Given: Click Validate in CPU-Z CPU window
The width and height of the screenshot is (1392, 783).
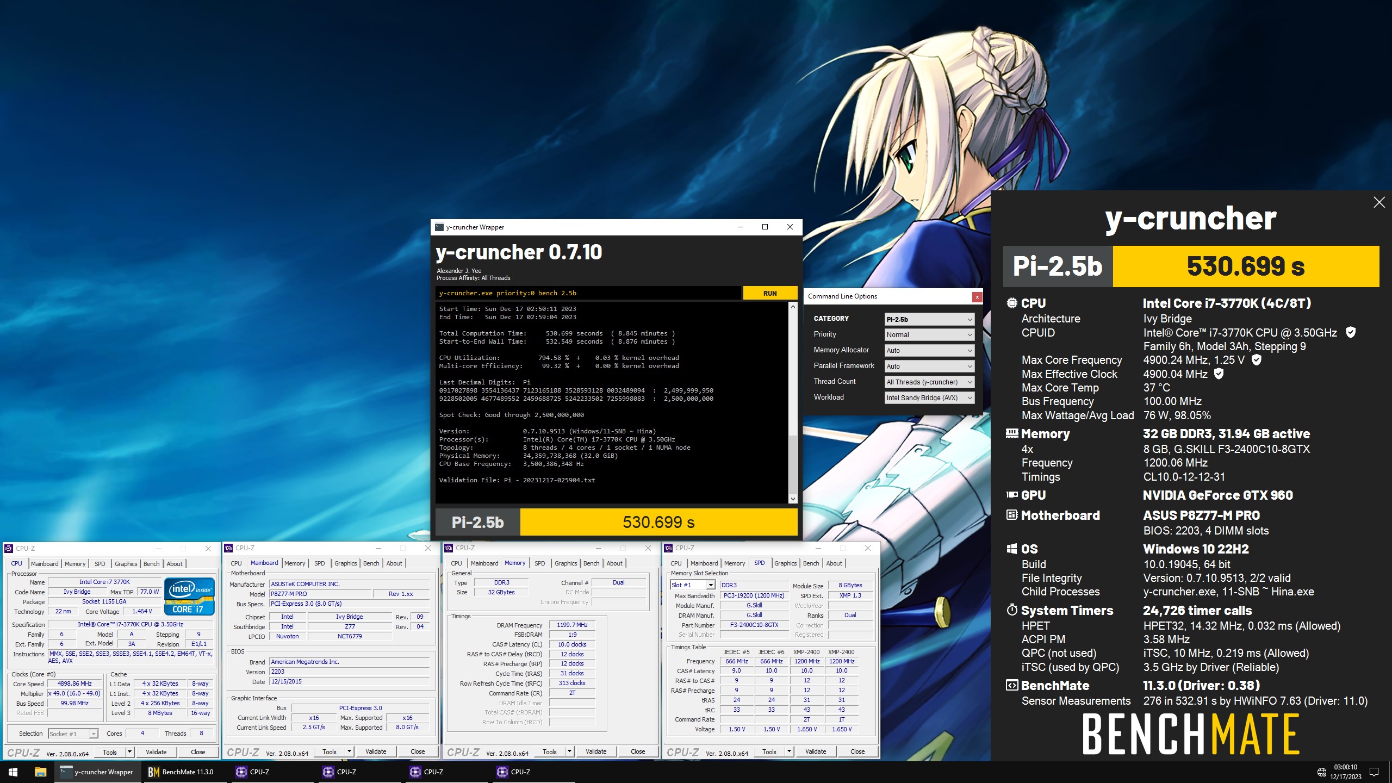Looking at the screenshot, I should [x=156, y=752].
